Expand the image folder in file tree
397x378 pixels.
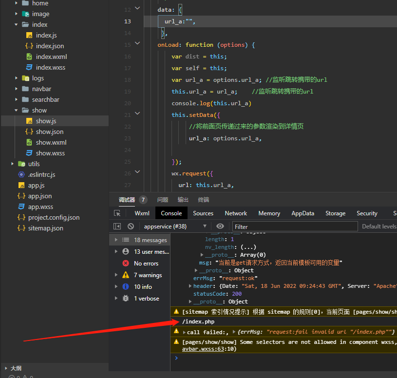coord(16,14)
